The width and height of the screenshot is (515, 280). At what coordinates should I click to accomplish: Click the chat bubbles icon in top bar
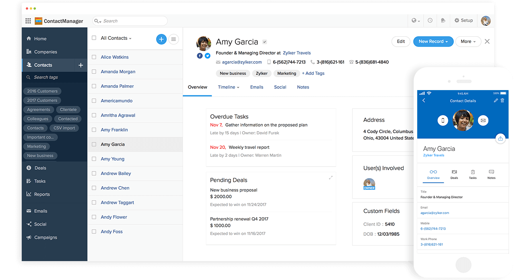point(443,21)
